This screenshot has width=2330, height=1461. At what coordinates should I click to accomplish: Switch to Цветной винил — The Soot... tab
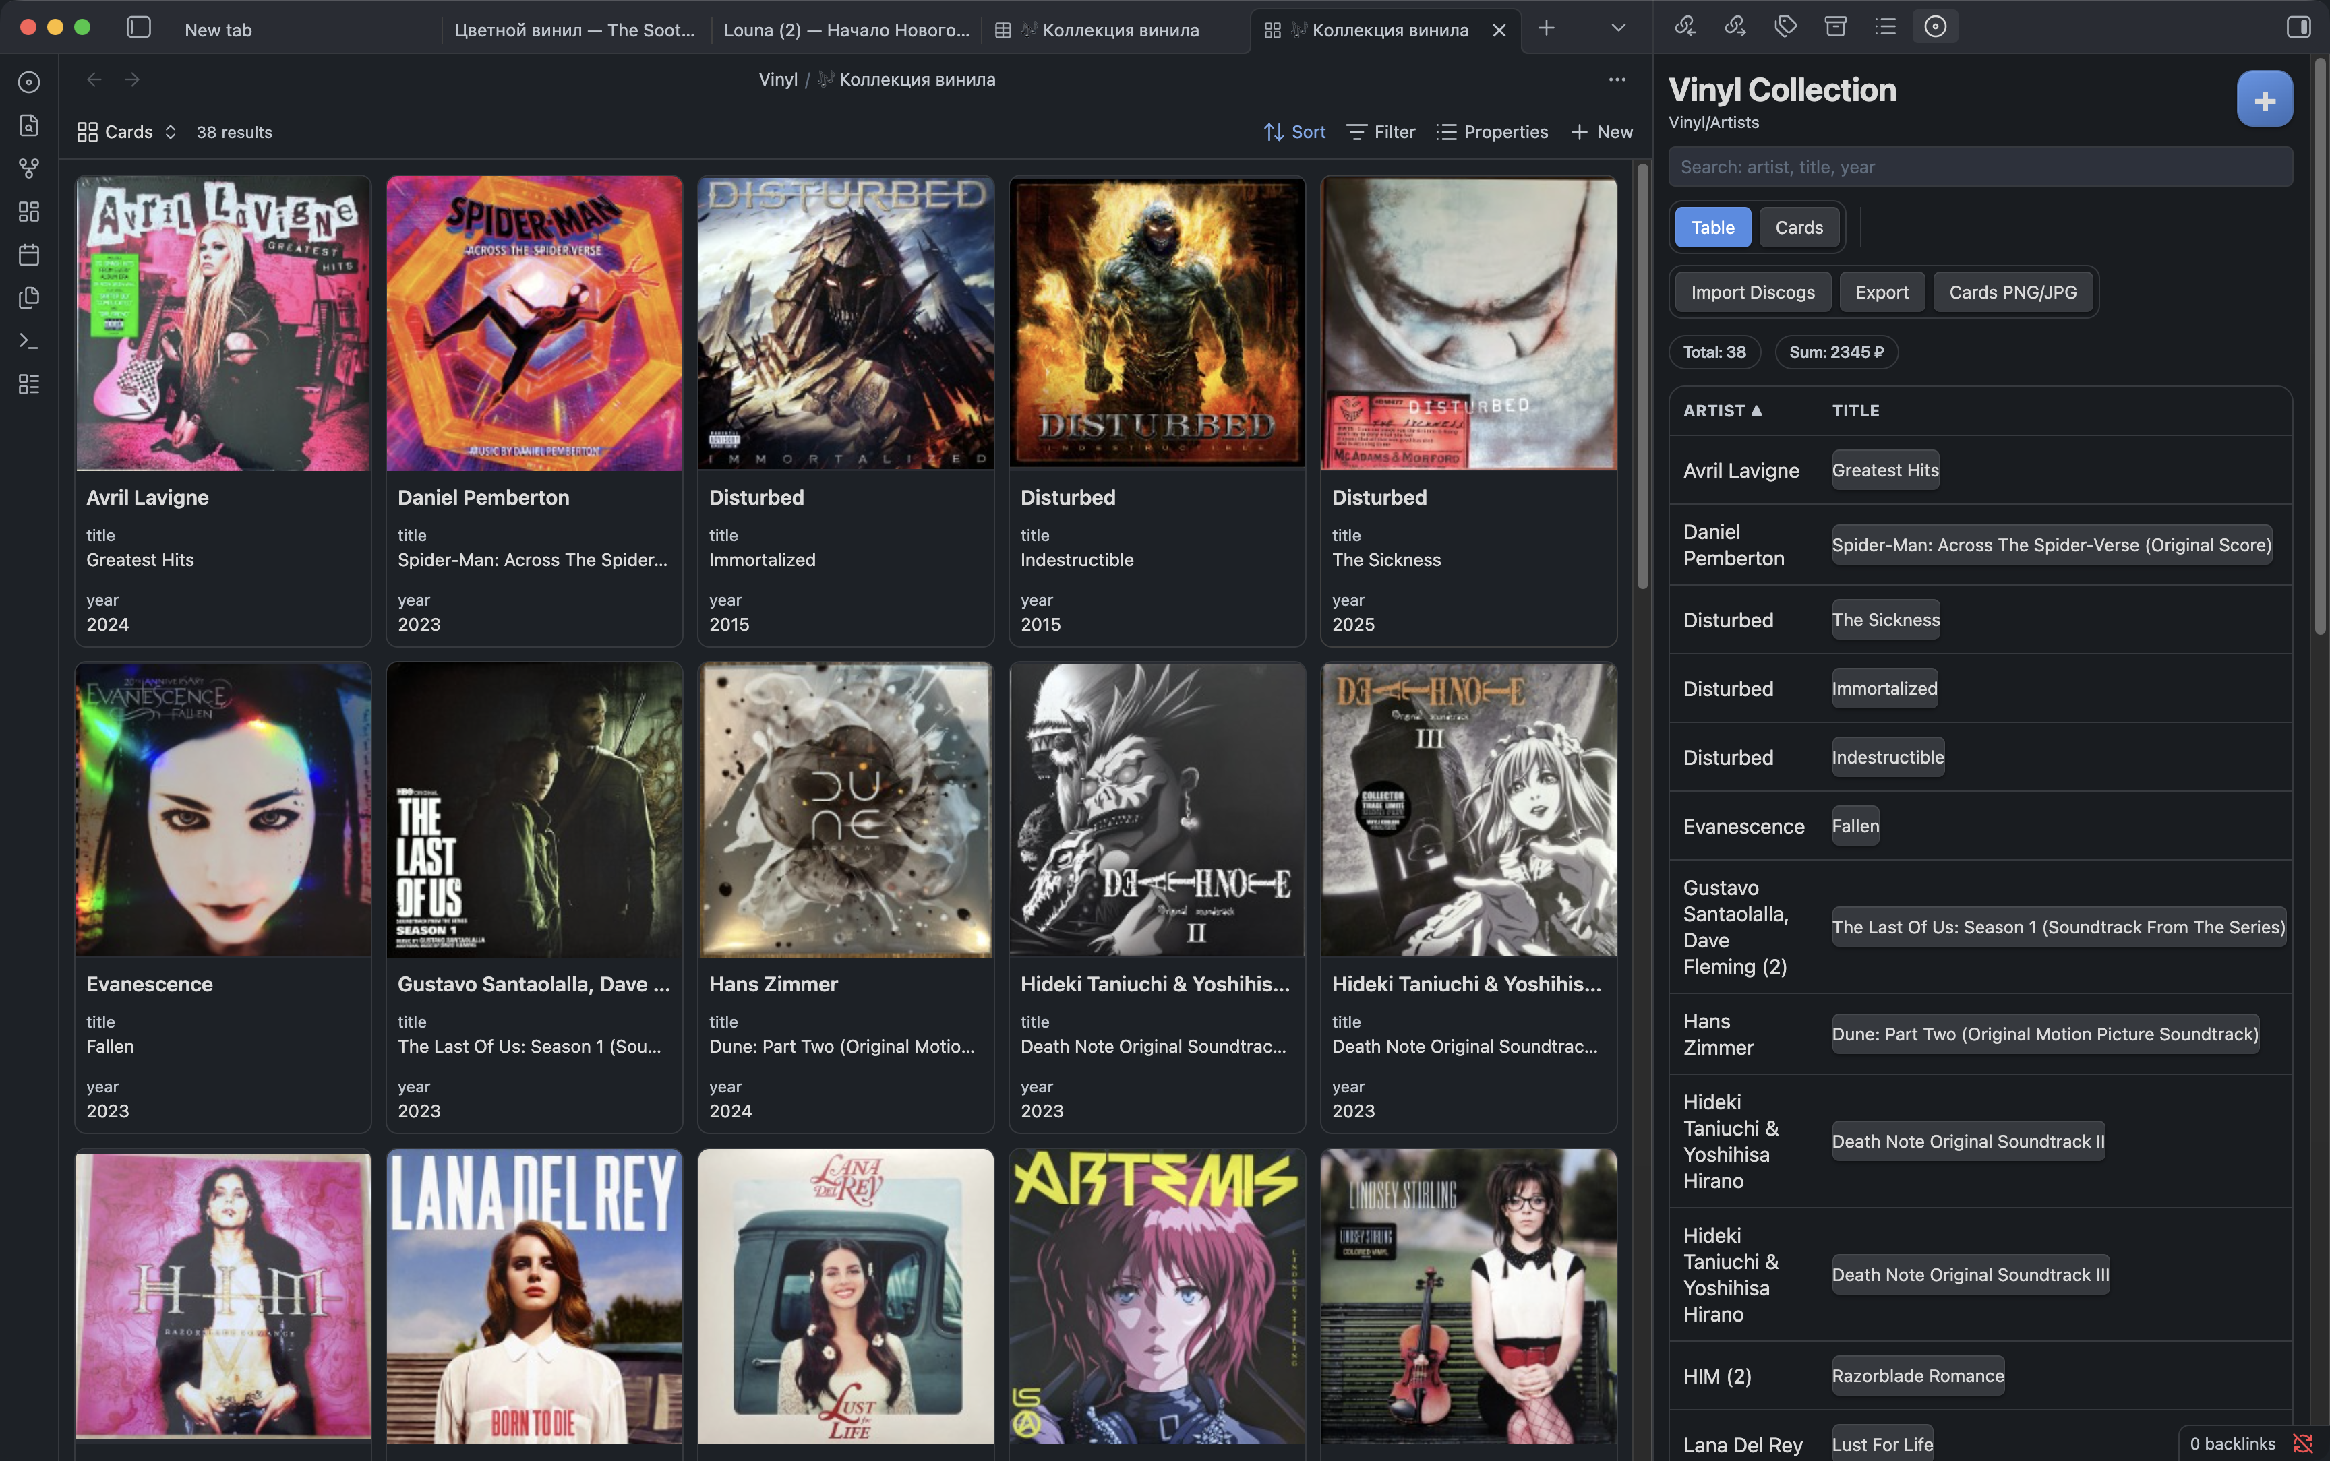click(574, 30)
